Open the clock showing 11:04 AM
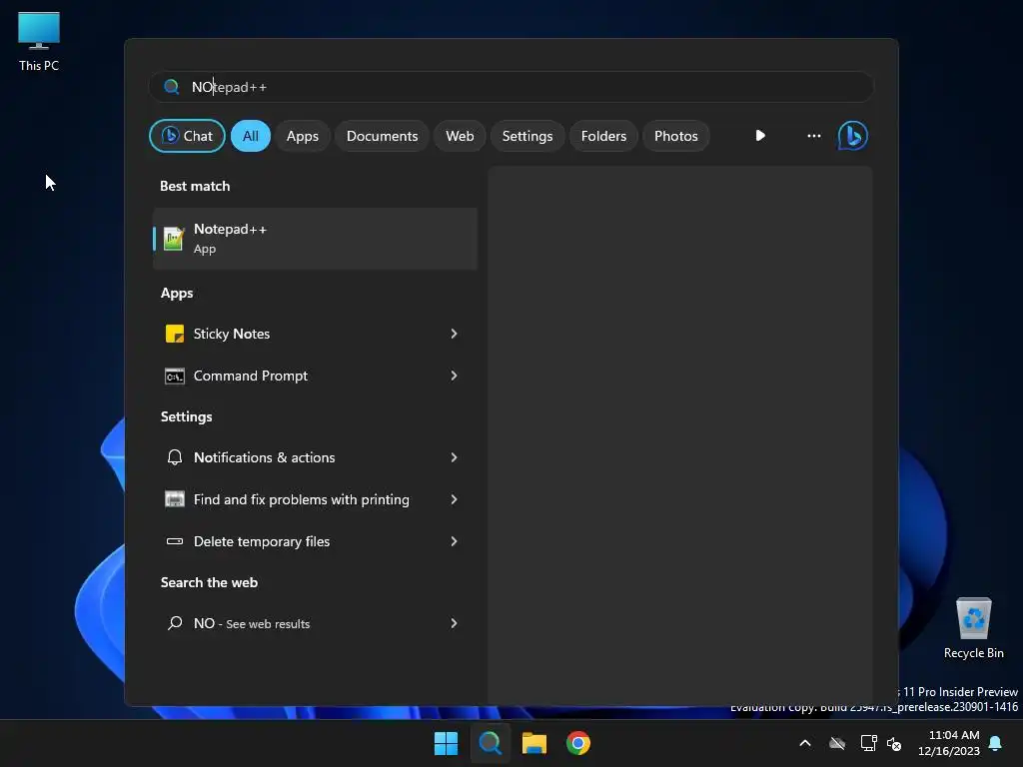 [x=949, y=743]
